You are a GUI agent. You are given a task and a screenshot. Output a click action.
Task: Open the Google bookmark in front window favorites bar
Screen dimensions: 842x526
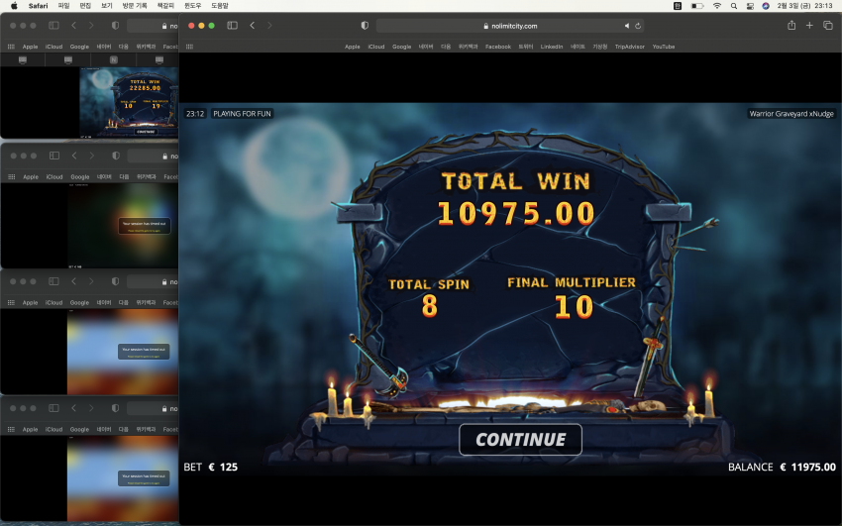401,47
